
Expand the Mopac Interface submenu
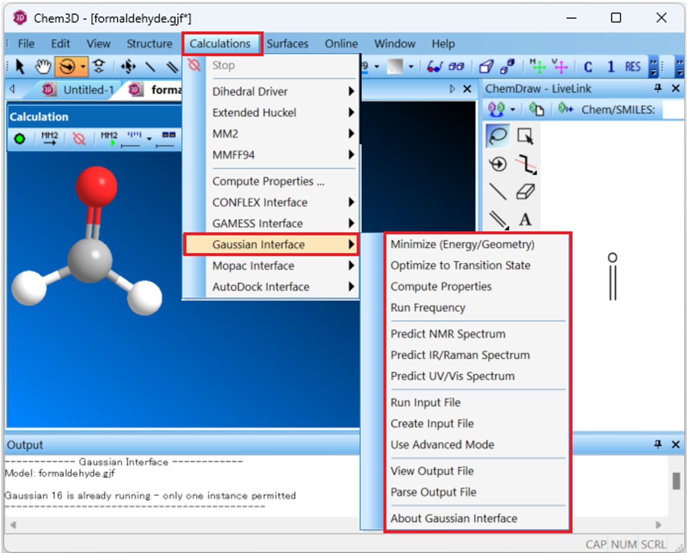point(283,265)
